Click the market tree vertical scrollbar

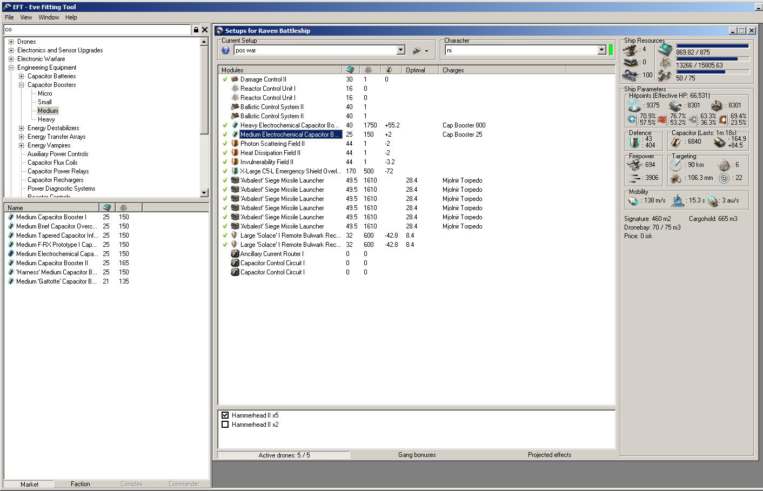pyautogui.click(x=204, y=117)
